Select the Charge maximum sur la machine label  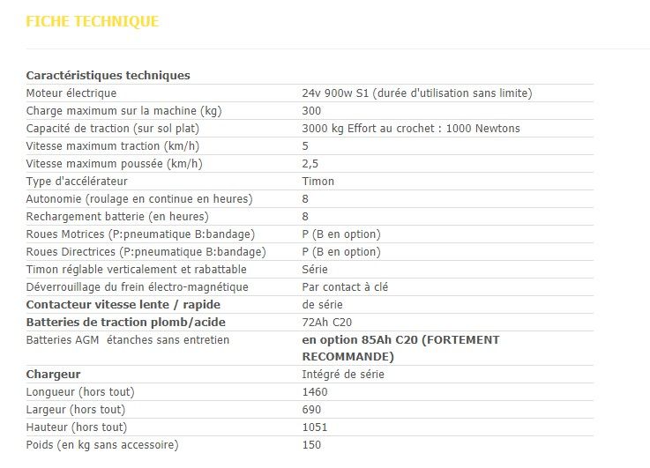click(123, 110)
